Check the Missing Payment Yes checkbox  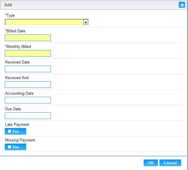click(x=9, y=147)
